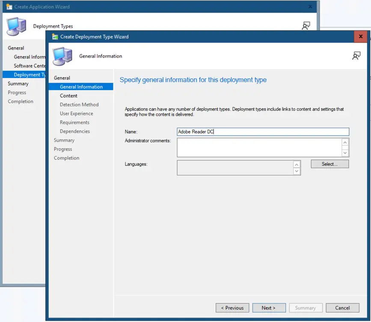Click the 'Applications can have any number' description text

pos(234,111)
